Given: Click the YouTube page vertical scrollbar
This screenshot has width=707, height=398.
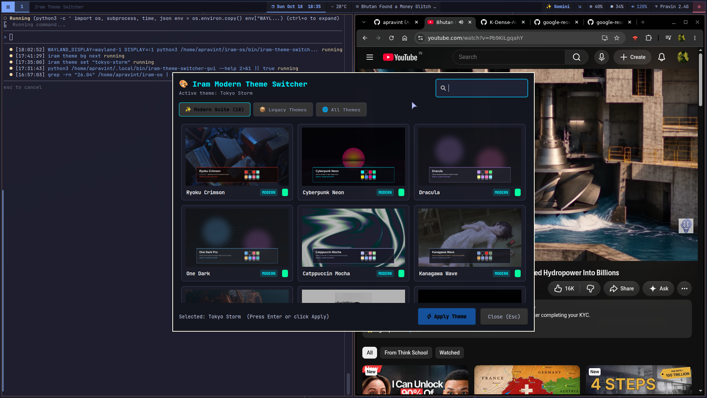Looking at the screenshot, I should pyautogui.click(x=700, y=79).
